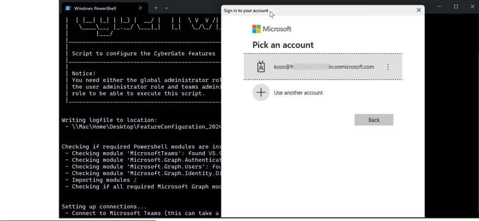Click the 'Sign in to your account' title
Image resolution: width=479 pixels, height=221 pixels.
(246, 11)
